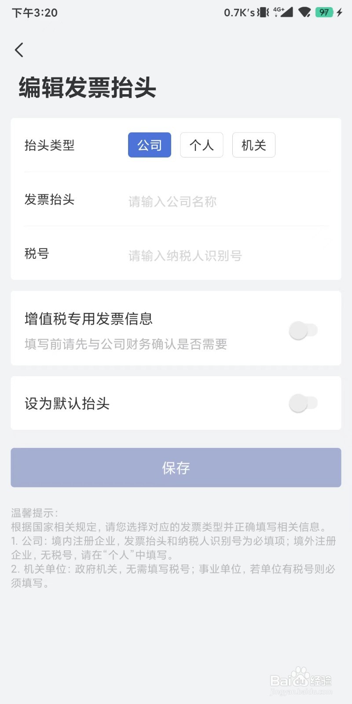Tap the 保存 save button
The height and width of the screenshot is (704, 352).
click(176, 468)
